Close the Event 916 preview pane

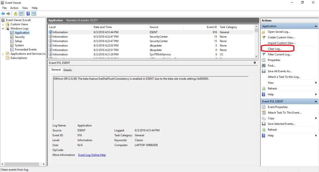[x=255, y=63]
